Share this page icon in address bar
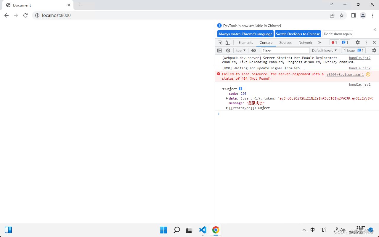379x237 pixels. point(332,15)
